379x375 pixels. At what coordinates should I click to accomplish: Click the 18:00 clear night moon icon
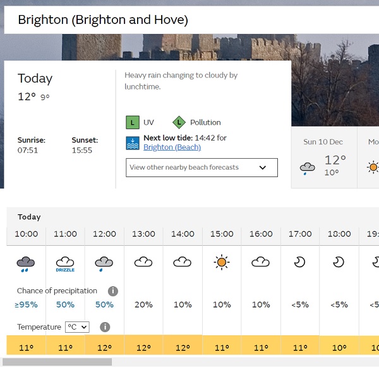tap(339, 262)
